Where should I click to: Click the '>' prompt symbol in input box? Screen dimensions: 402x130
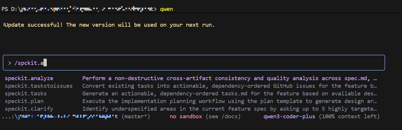(10, 63)
